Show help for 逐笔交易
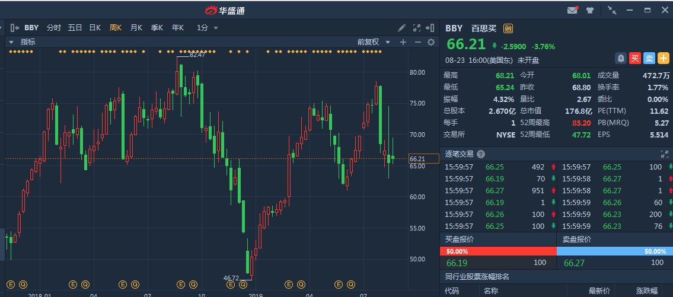The width and height of the screenshot is (673, 297). tap(481, 154)
